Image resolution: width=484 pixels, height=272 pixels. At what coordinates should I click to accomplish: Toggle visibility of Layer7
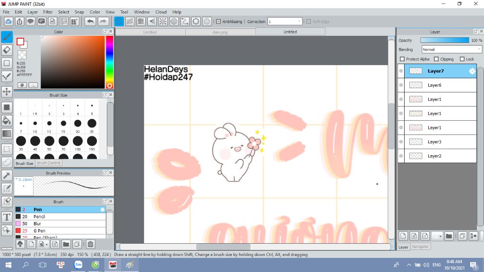coord(401,71)
